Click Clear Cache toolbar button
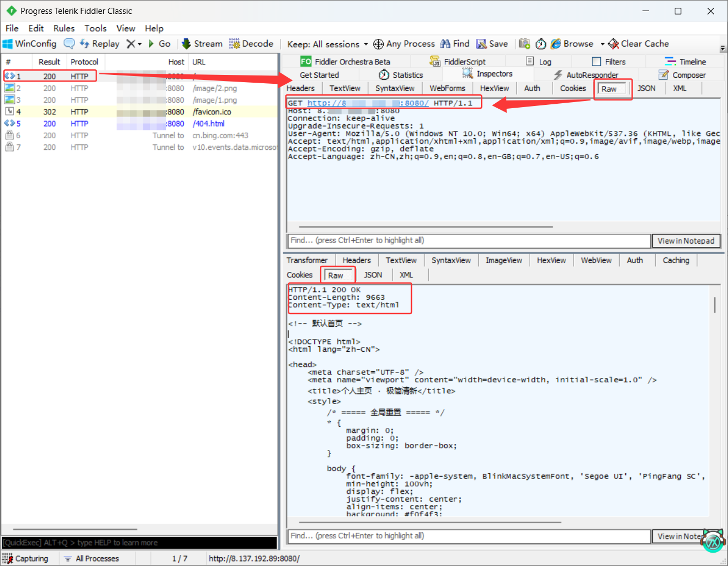Screen dimensions: 728x566 click(x=639, y=44)
